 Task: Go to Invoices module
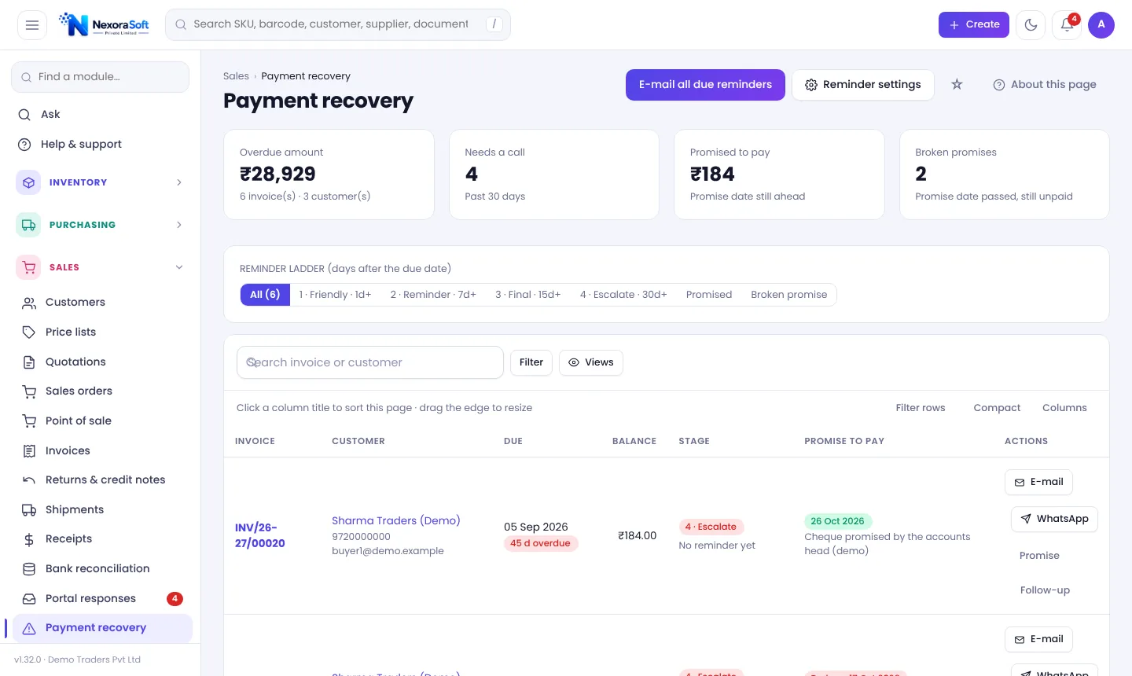tap(101, 450)
